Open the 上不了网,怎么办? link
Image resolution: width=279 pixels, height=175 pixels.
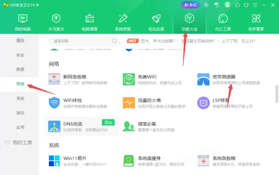click(x=238, y=41)
